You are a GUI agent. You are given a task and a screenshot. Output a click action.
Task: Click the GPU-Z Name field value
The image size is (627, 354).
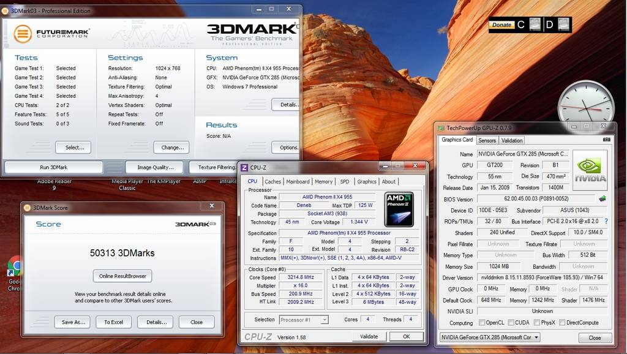[522, 154]
